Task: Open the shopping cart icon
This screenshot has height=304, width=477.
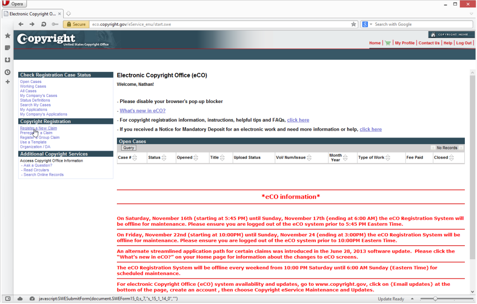Action: [x=388, y=43]
